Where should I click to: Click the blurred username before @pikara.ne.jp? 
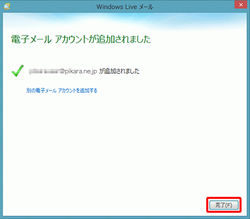pyautogui.click(x=44, y=71)
